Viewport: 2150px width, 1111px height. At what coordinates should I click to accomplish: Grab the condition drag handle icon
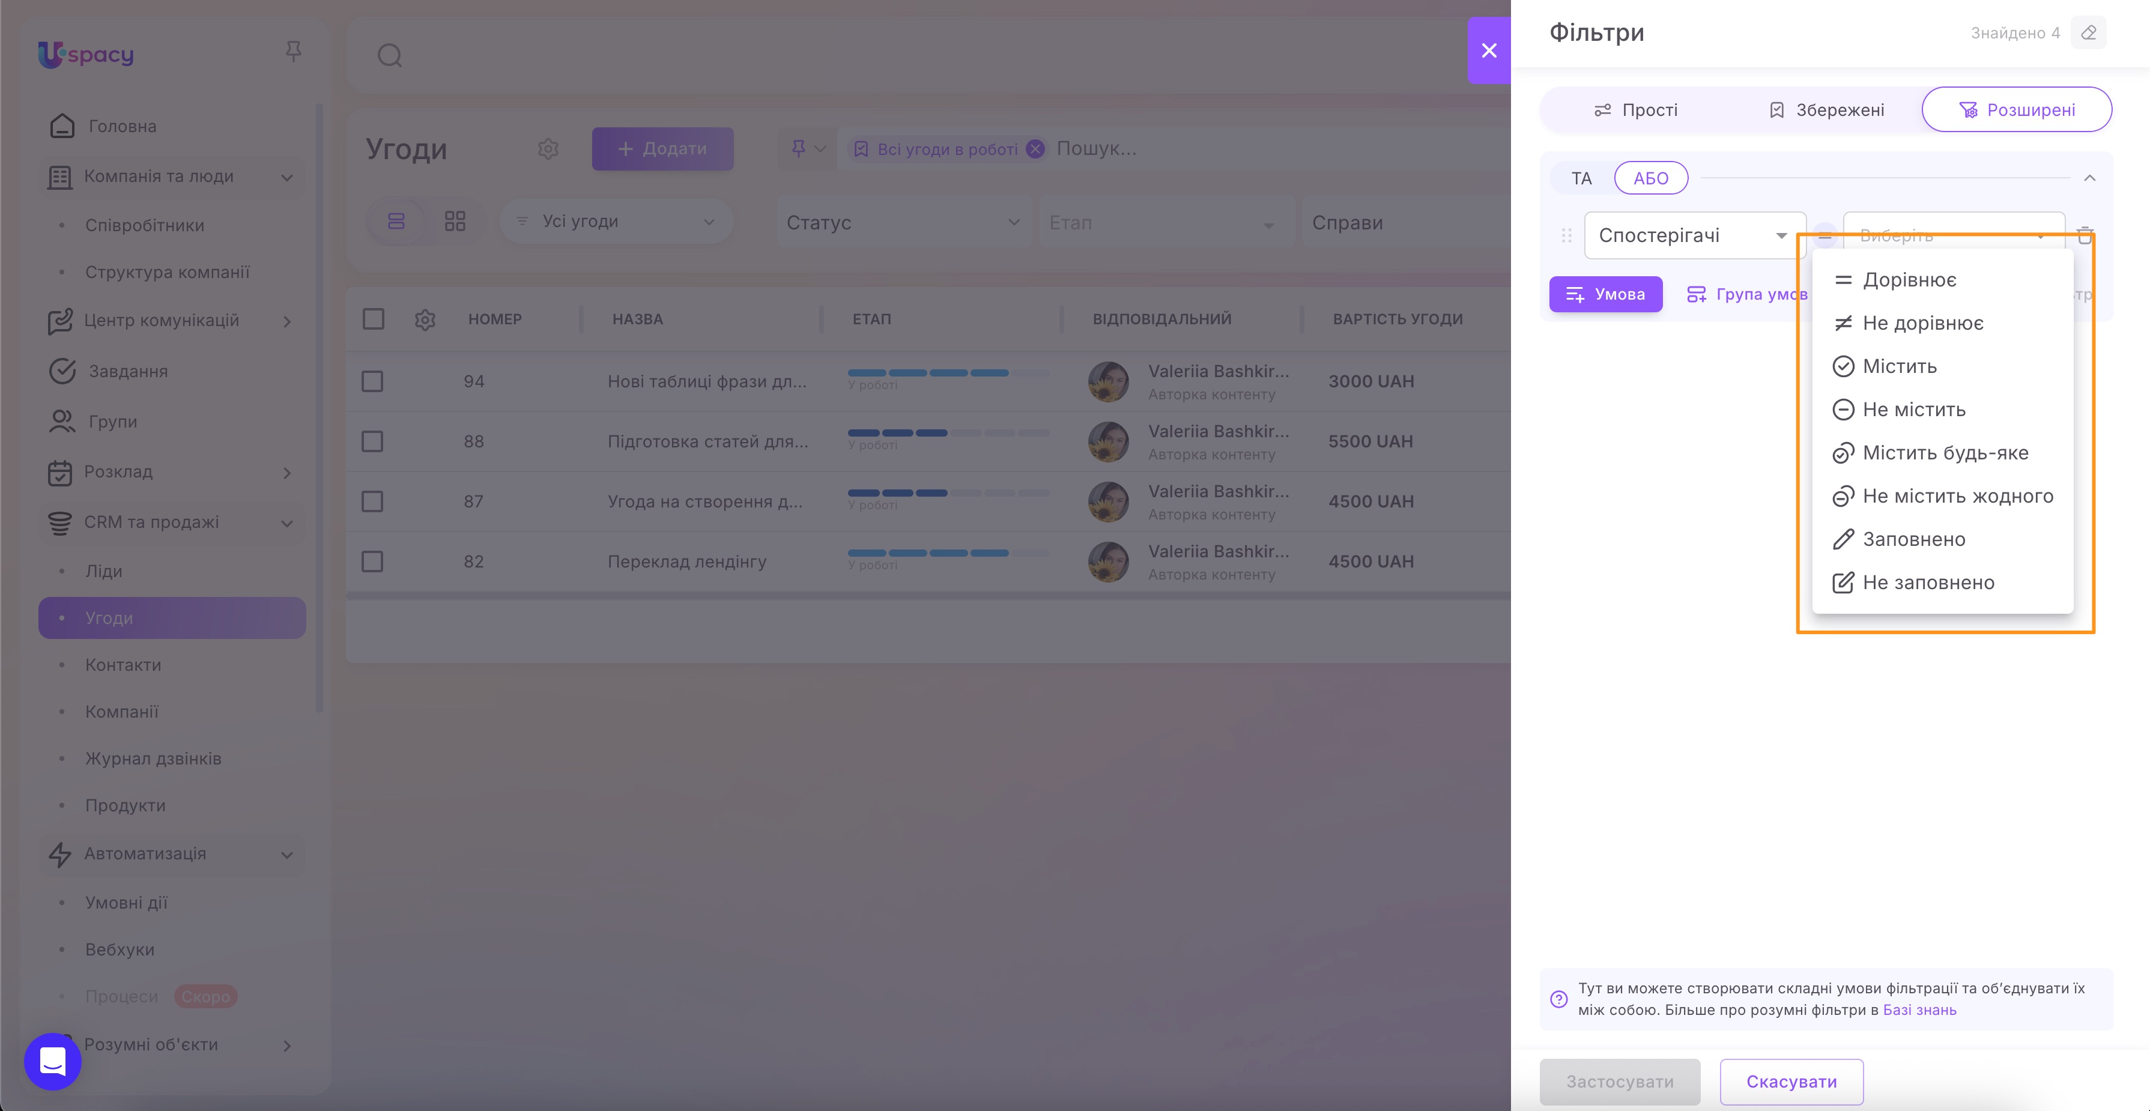(1567, 236)
